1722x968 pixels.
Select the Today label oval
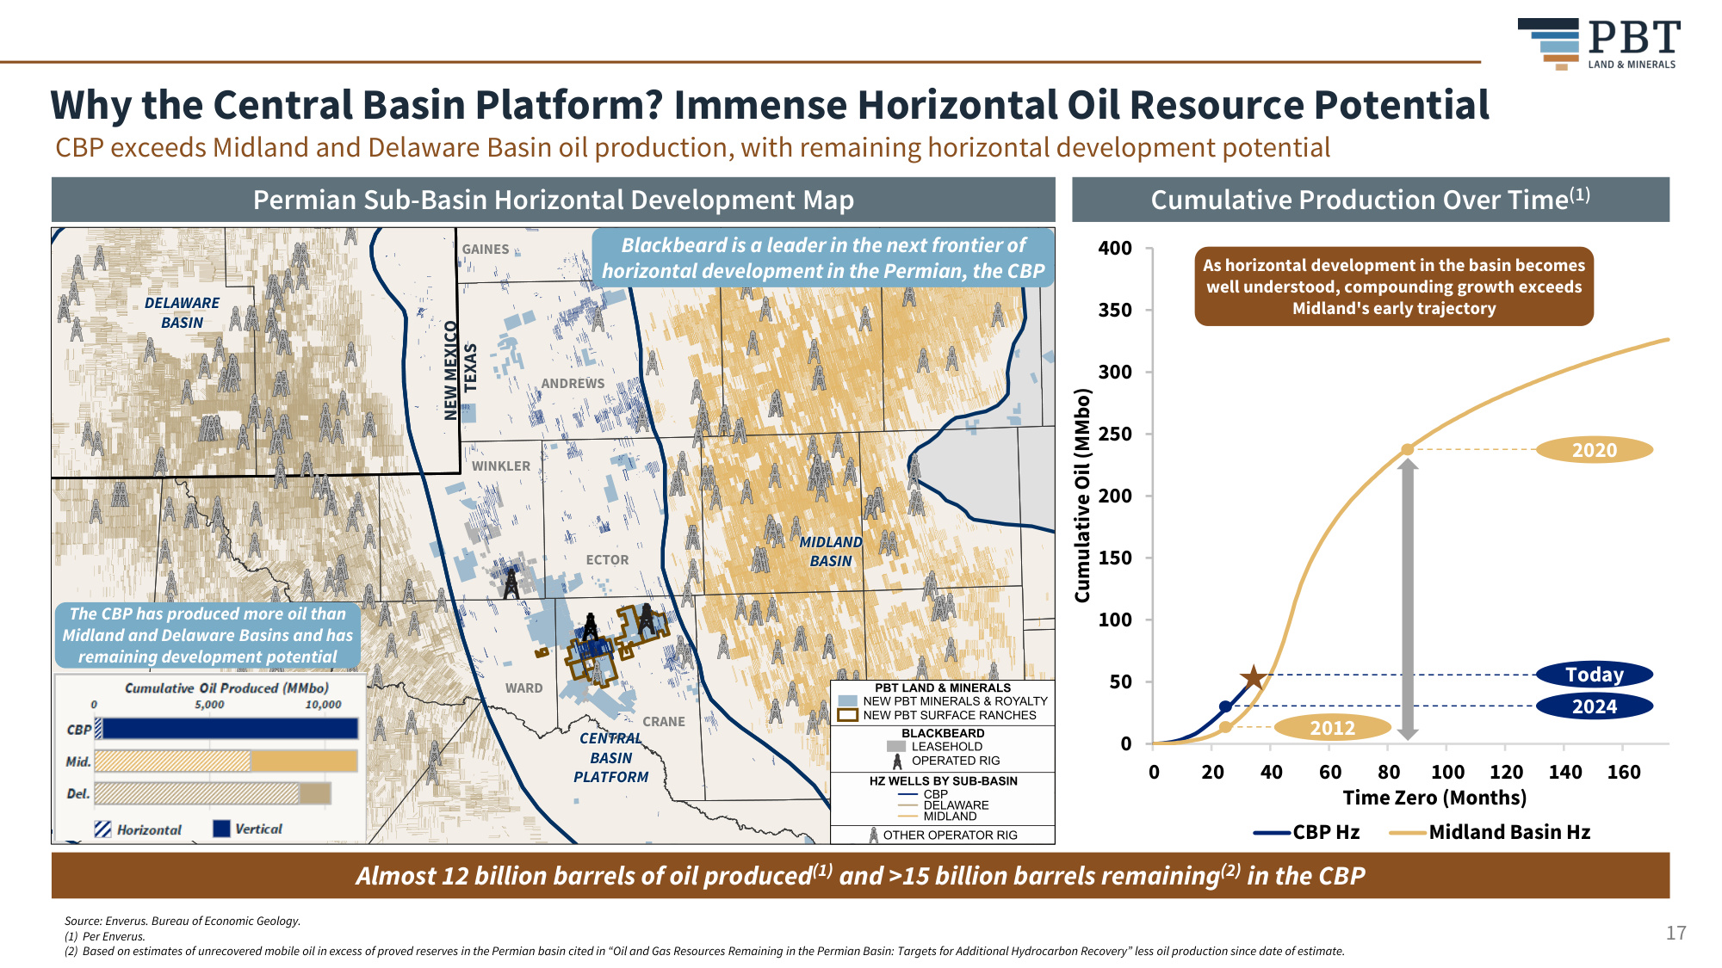pyautogui.click(x=1595, y=675)
